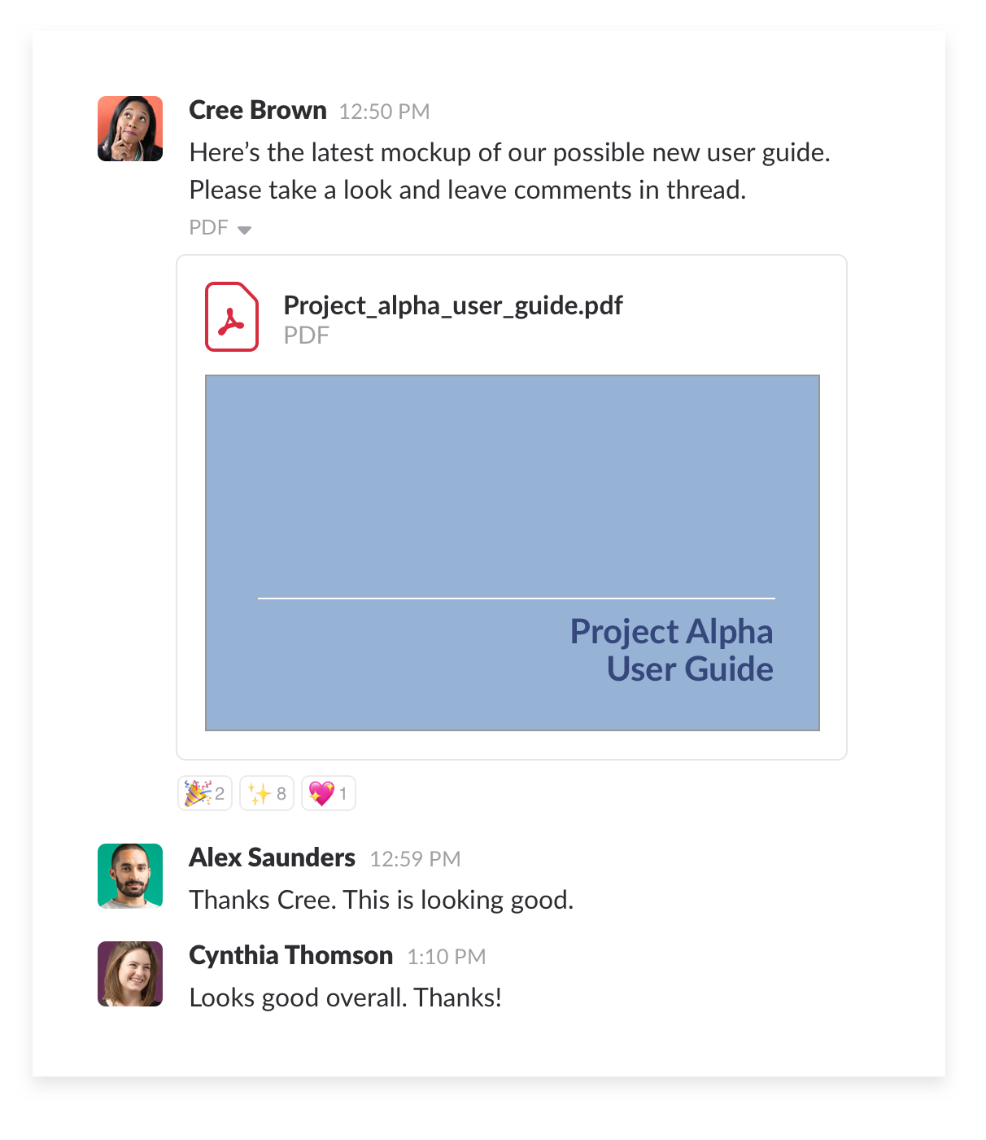Screen dimensions: 986x1140
Task: Click the 12:59 PM message timestamp
Action: tap(415, 859)
